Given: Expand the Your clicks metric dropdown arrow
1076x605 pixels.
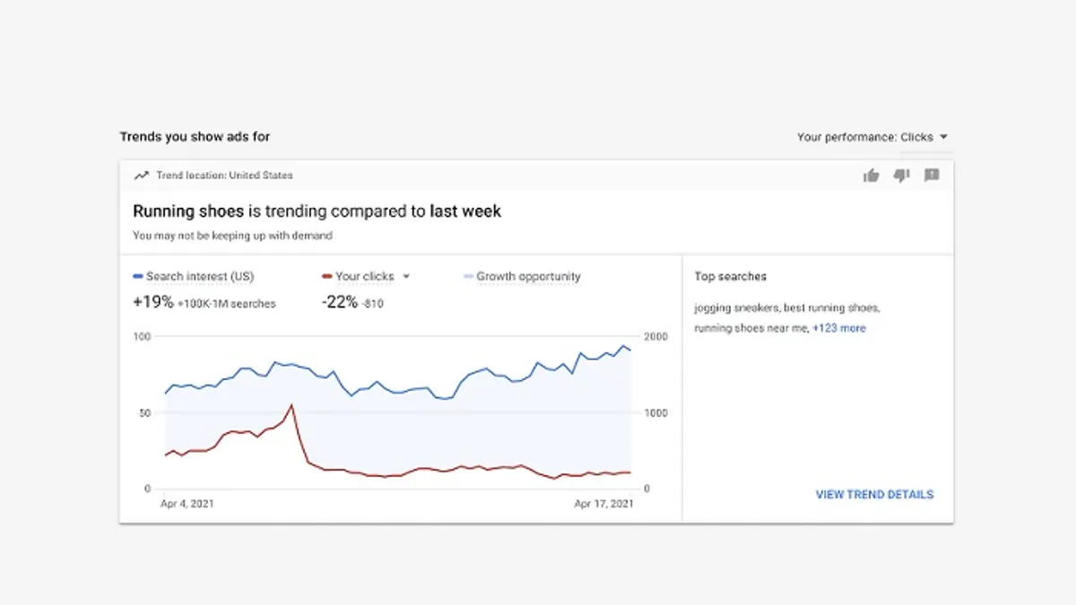Looking at the screenshot, I should coord(406,277).
